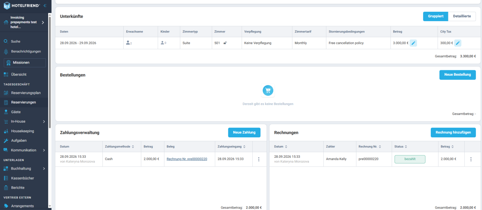Collapse the sidebar with the arrow icon
This screenshot has height=210, width=482.
pyautogui.click(x=45, y=5)
